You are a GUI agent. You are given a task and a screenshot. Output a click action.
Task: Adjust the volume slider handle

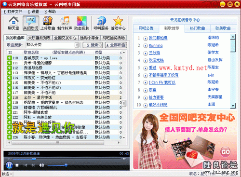(x=66, y=165)
